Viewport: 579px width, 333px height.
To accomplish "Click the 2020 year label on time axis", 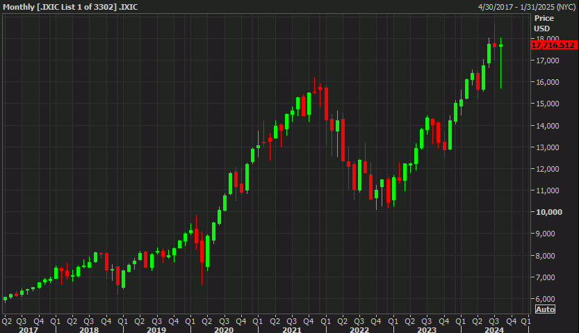I will click(224, 330).
